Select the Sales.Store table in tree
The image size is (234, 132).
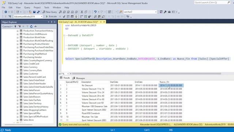point(29,120)
